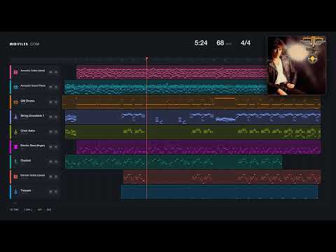Solo the Timpani track

(56, 192)
